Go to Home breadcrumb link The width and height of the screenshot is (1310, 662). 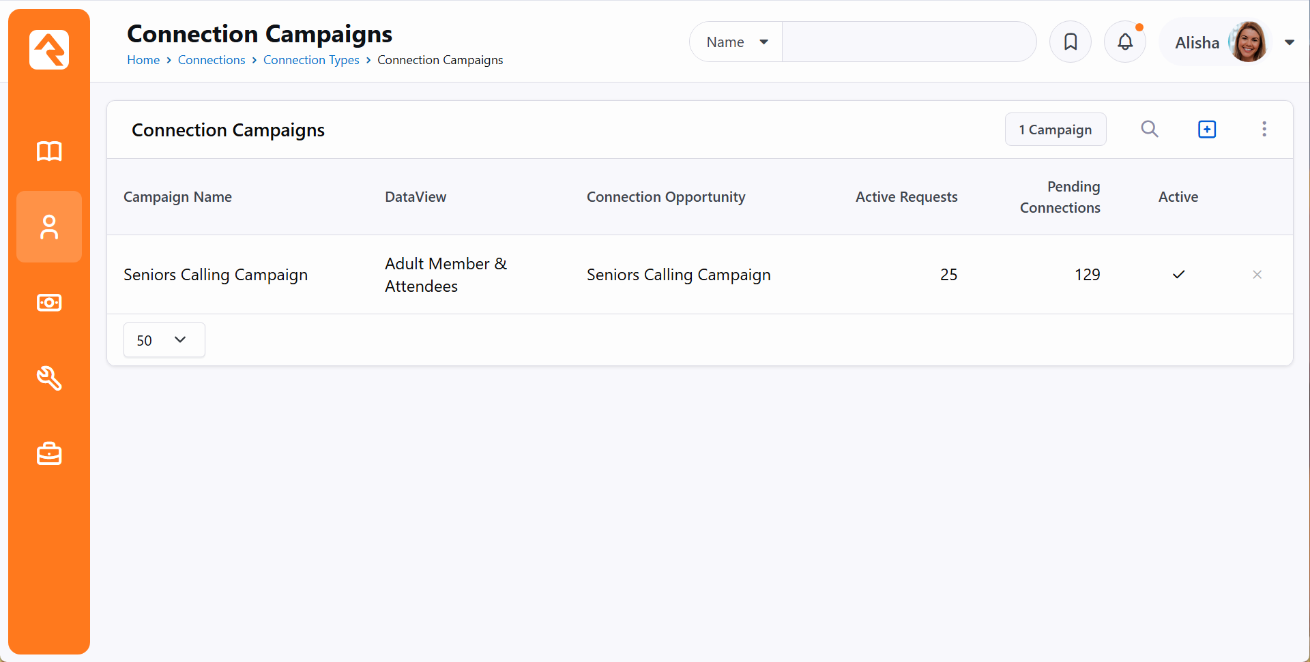(143, 60)
